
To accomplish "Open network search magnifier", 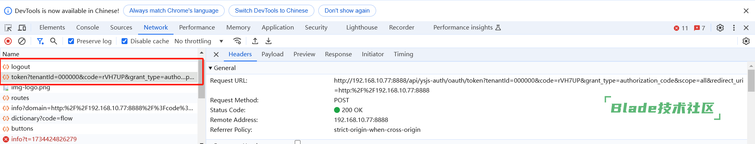I will tap(54, 41).
